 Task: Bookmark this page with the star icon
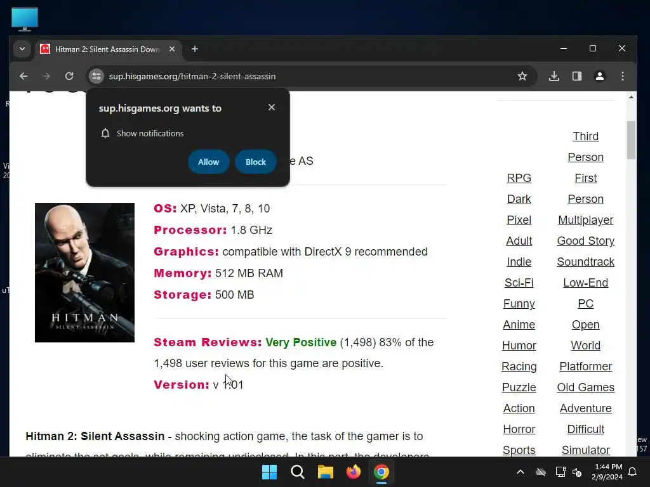(x=522, y=76)
